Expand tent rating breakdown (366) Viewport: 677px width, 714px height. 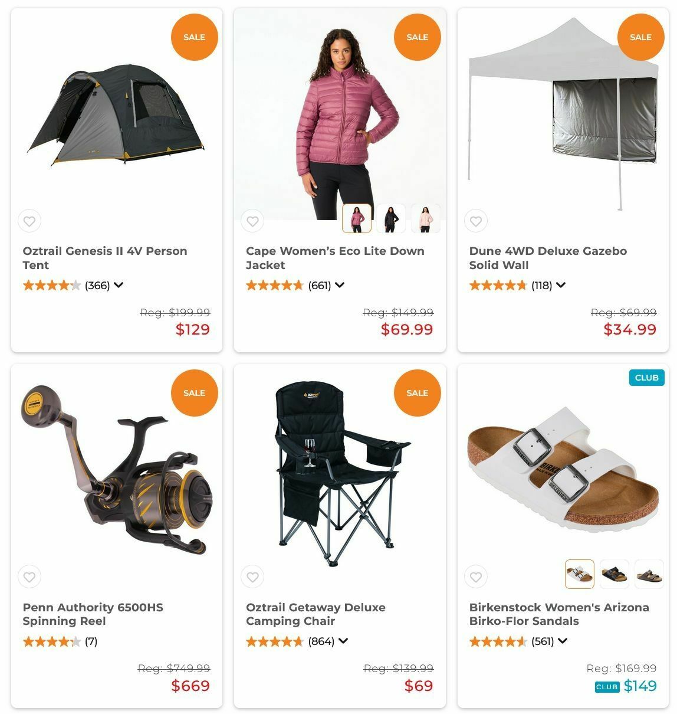coord(119,285)
